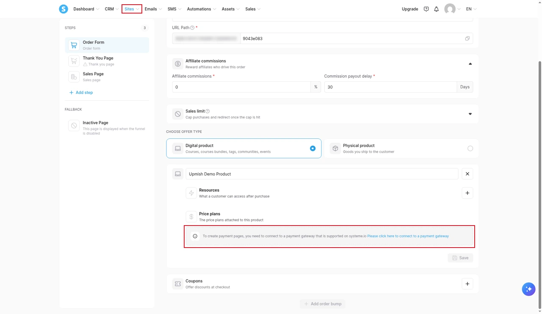
Task: Open the AI assistant sparkle button
Action: [x=528, y=289]
